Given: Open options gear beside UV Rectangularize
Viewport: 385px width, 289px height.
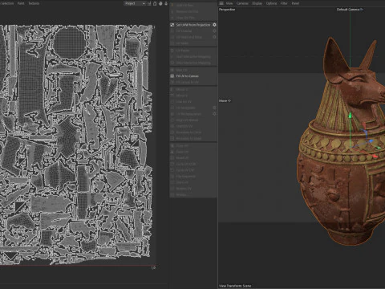Looking at the screenshot, I should tap(214, 114).
